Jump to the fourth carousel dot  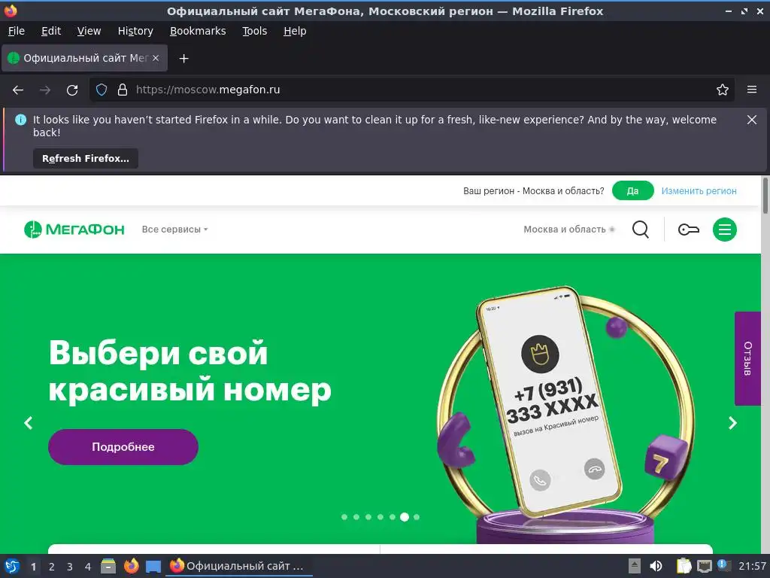[x=380, y=516]
